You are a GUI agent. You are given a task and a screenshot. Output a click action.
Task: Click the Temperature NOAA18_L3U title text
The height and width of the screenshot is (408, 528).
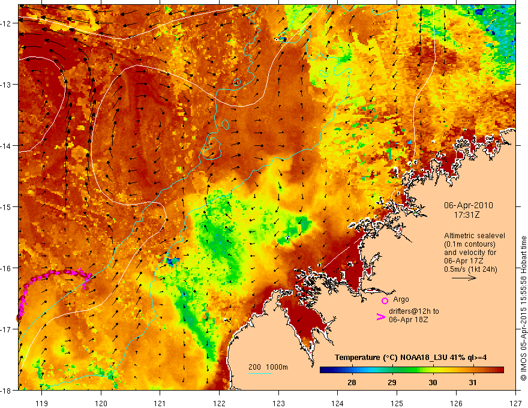click(x=410, y=358)
